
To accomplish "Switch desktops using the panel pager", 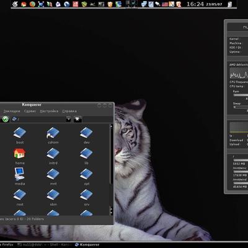I will tap(131, 4).
